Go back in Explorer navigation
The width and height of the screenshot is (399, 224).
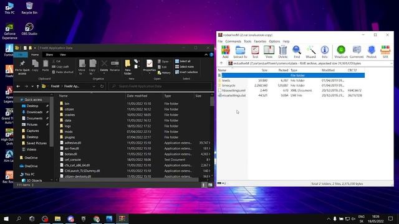point(18,86)
